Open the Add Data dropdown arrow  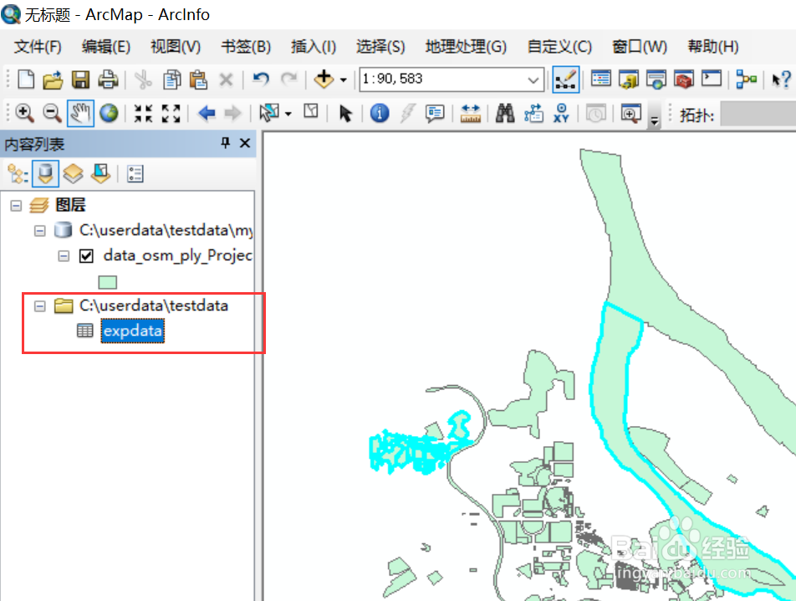[x=343, y=80]
